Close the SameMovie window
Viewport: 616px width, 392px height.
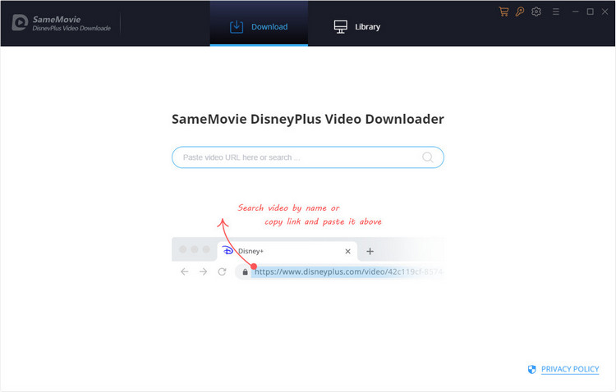(x=605, y=11)
